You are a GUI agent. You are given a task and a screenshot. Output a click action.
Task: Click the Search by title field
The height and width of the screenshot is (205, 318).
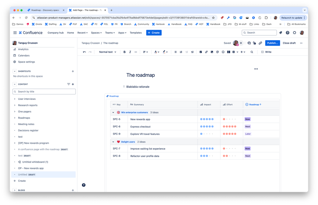(44, 92)
